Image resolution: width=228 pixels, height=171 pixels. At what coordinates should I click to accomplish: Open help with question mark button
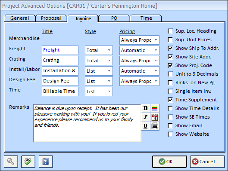pyautogui.click(x=46, y=162)
